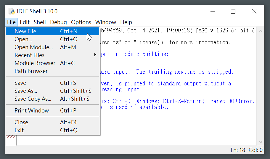Open the Module Browser

coord(52,63)
